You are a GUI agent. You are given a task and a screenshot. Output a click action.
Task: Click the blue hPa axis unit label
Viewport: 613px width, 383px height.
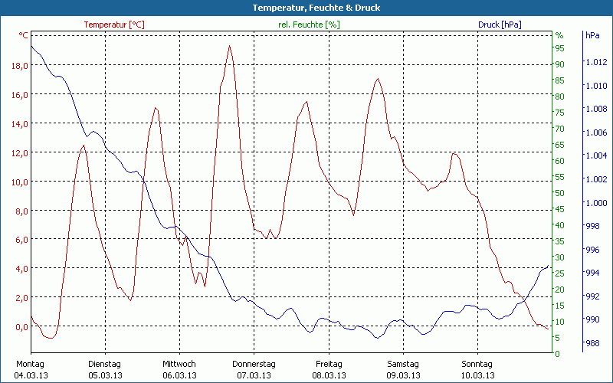tap(592, 35)
